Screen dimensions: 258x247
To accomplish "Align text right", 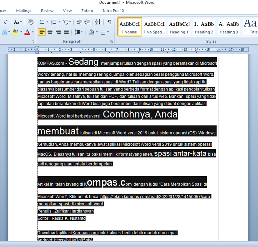I will 58,32.
